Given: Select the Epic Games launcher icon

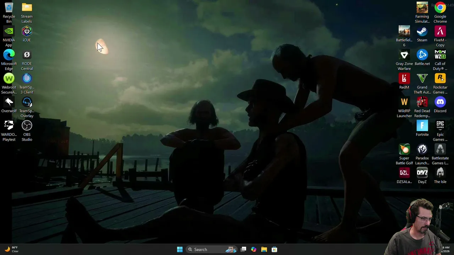Looking at the screenshot, I should click(x=440, y=131).
